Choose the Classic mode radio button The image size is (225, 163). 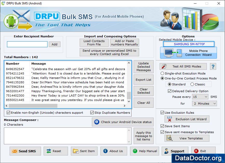[192, 84]
